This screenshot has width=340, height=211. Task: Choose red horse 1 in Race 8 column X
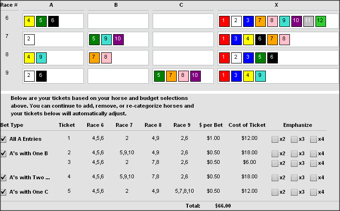point(224,58)
